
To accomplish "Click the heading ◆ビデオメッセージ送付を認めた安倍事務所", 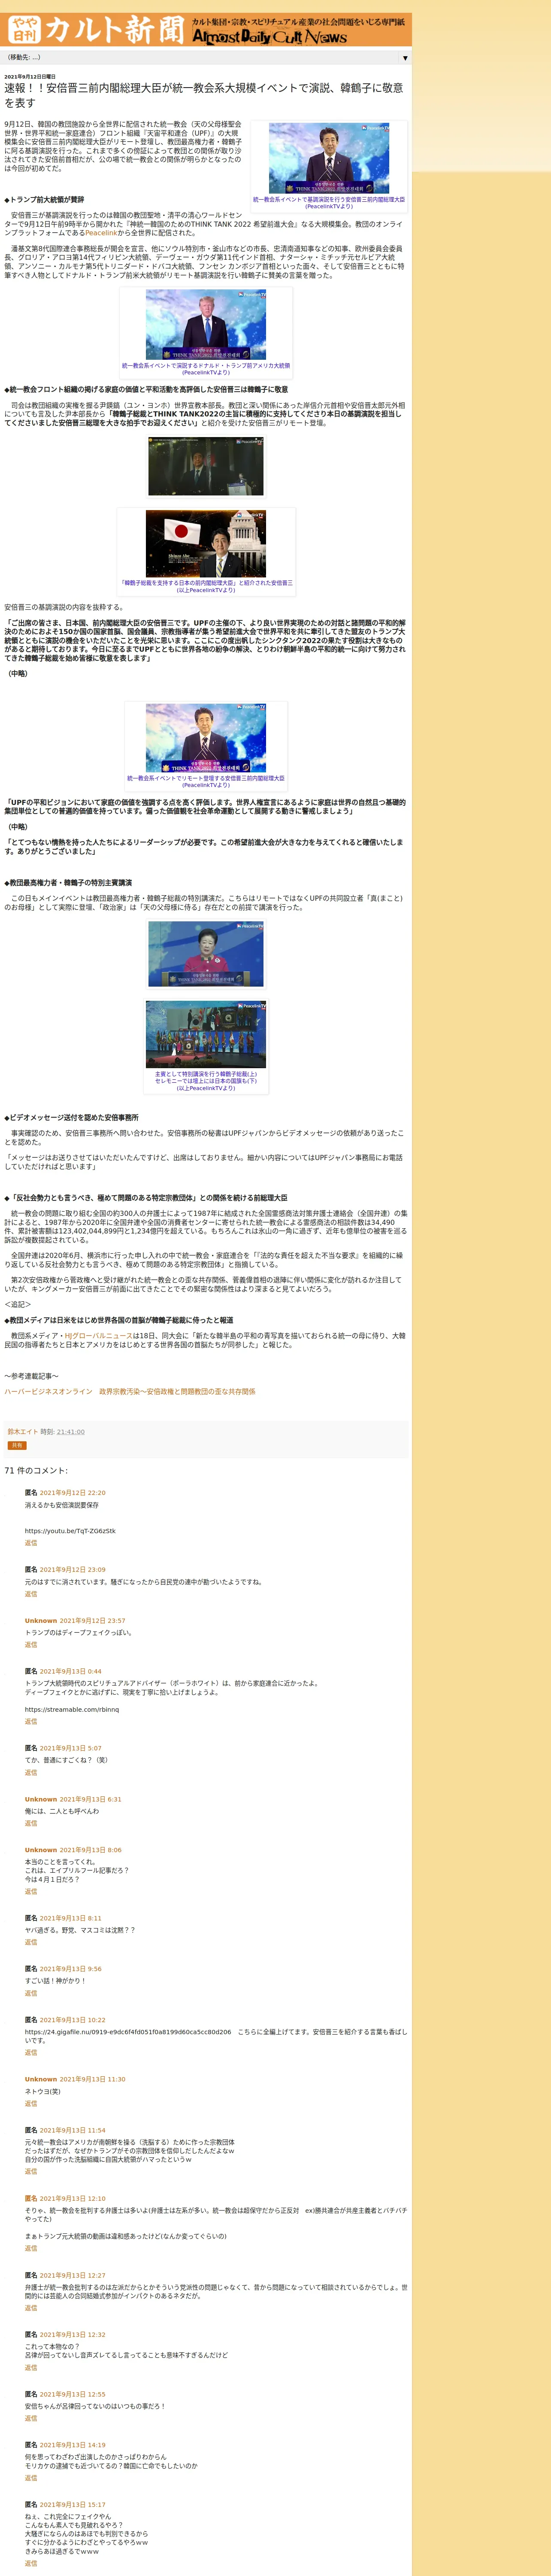I will [x=71, y=1118].
